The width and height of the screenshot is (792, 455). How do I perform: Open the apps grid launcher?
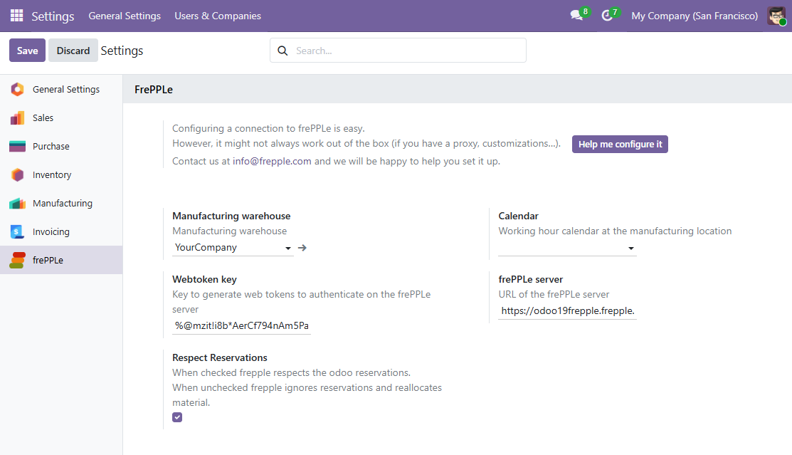coord(16,15)
